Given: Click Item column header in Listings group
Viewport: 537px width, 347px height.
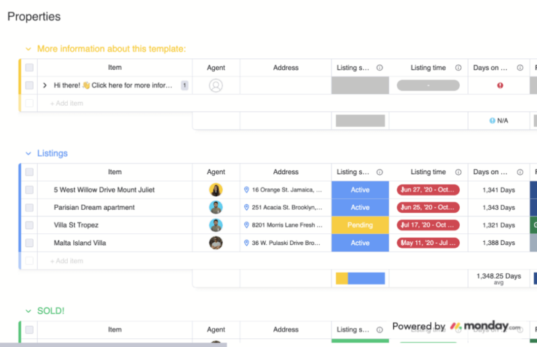Looking at the screenshot, I should click(115, 172).
